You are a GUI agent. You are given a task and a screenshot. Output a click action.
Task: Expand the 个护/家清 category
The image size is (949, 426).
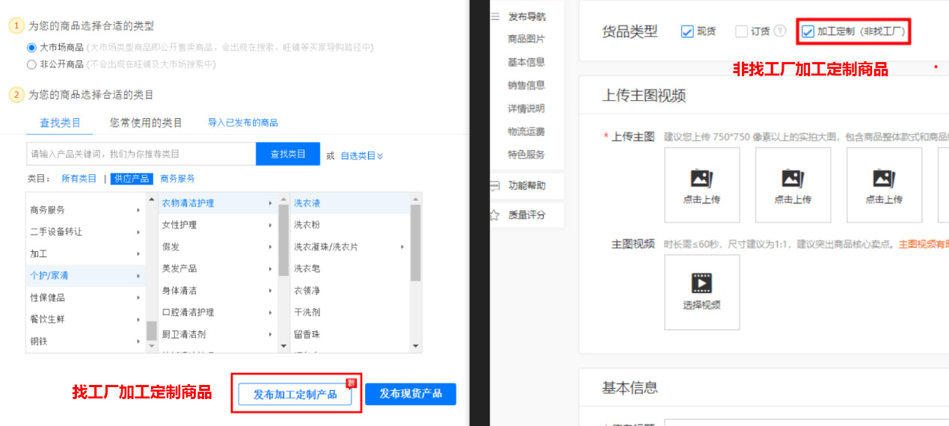coord(85,276)
